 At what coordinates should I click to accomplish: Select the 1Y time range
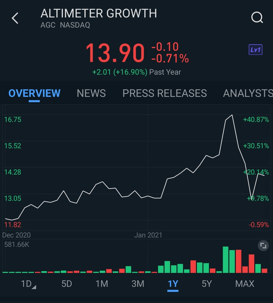(173, 284)
